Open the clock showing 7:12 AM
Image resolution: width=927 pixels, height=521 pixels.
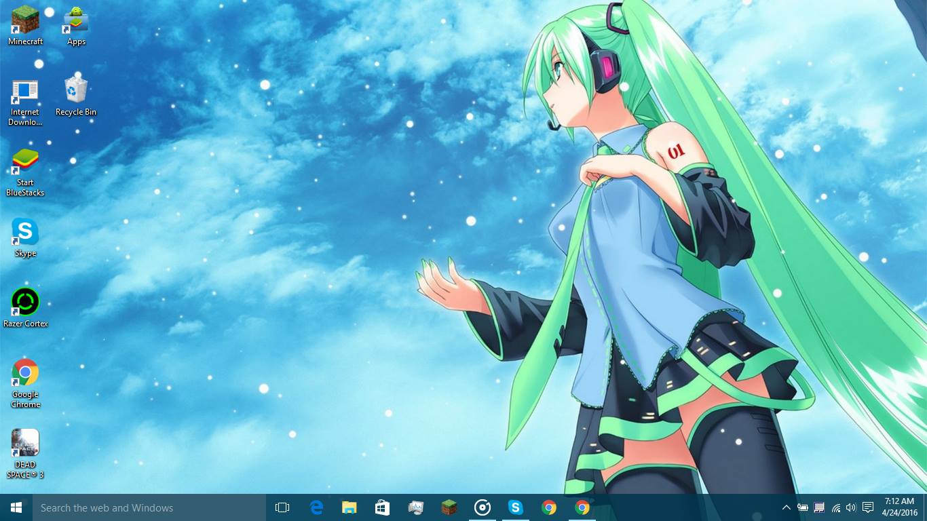[899, 507]
